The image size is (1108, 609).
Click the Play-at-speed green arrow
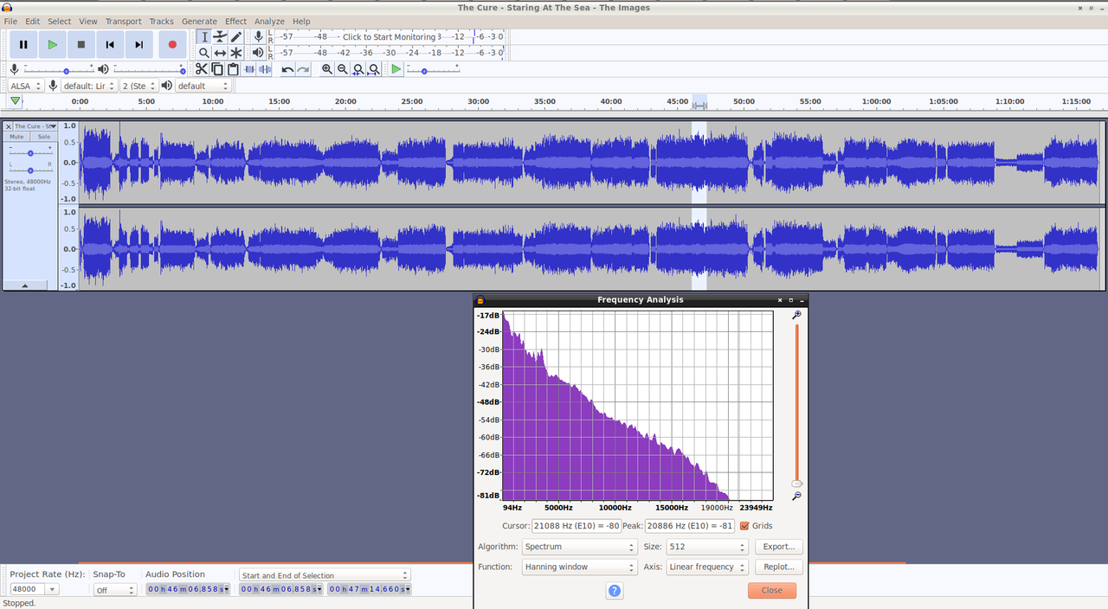coord(396,69)
